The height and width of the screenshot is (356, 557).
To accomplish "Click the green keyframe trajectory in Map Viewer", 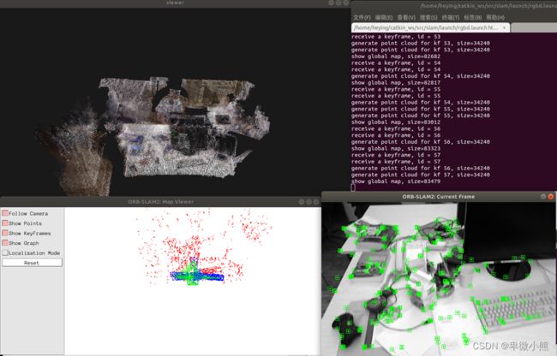I will pos(192,273).
